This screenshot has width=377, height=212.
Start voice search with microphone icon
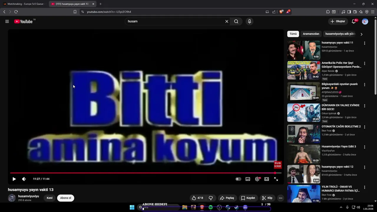click(249, 21)
